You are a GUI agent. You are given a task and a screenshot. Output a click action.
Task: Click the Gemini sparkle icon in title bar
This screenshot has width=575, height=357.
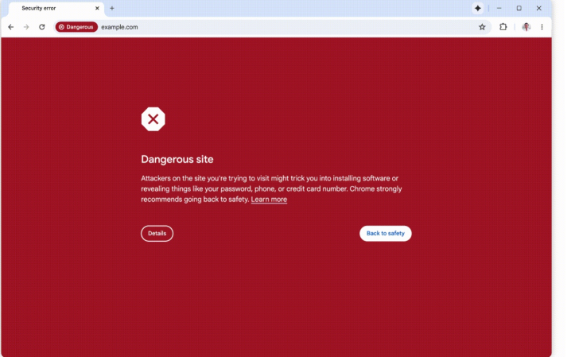point(478,8)
